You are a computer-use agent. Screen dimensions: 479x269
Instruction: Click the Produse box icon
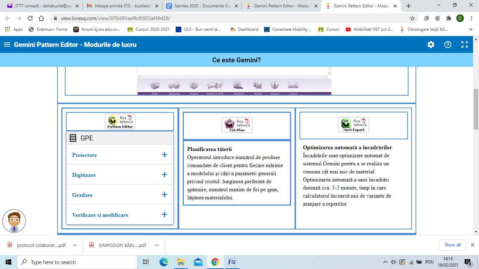click(x=194, y=85)
